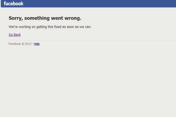Image resolution: width=176 pixels, height=117 pixels.
Task: Click the word 'Facebook' in the footer
Action: [x=15, y=44]
